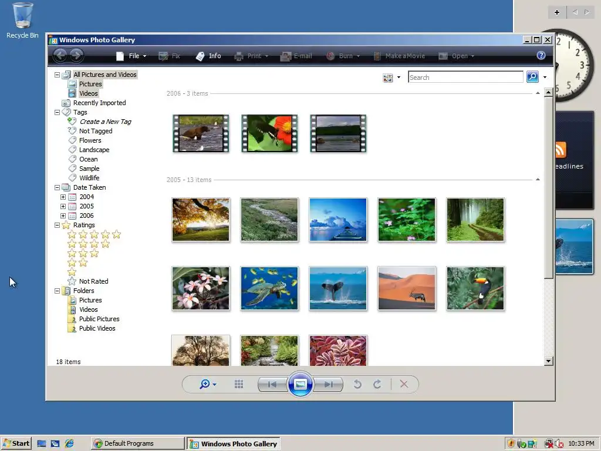Select the Not Tagged filter
Viewport: 601px width, 451px height.
click(x=96, y=131)
